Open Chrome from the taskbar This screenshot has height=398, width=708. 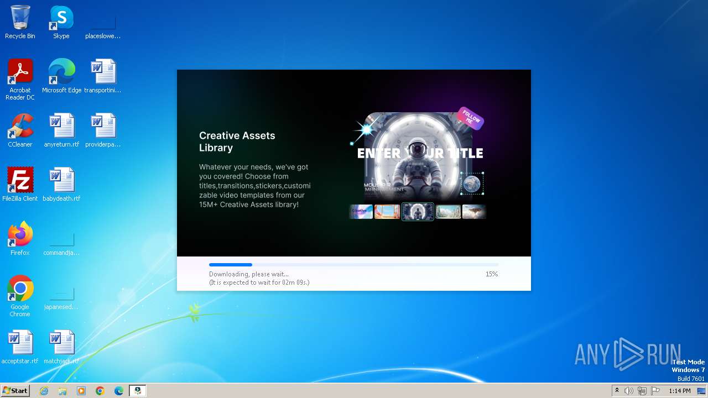(100, 391)
